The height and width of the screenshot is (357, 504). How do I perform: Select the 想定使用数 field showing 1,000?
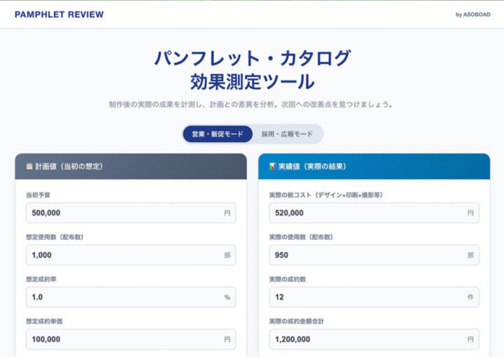131,255
